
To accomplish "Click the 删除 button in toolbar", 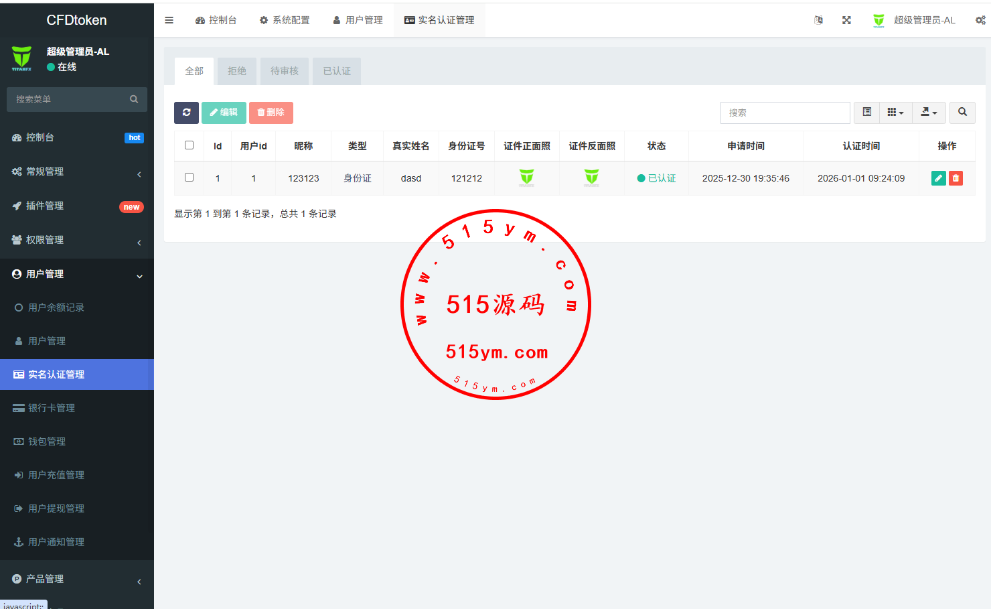I will (x=271, y=113).
